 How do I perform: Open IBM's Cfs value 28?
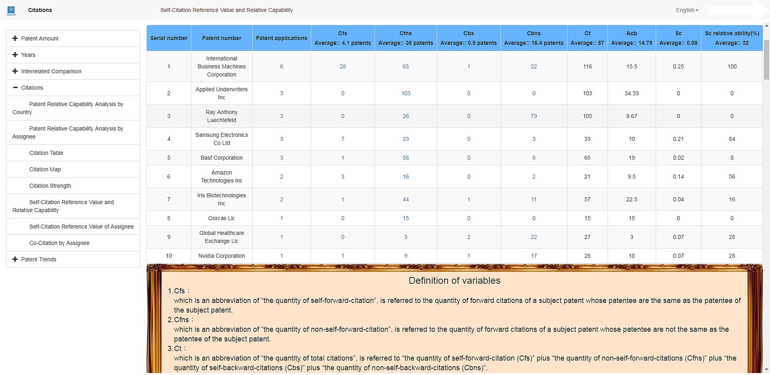342,66
